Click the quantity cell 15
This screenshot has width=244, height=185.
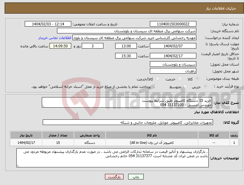click(58, 143)
